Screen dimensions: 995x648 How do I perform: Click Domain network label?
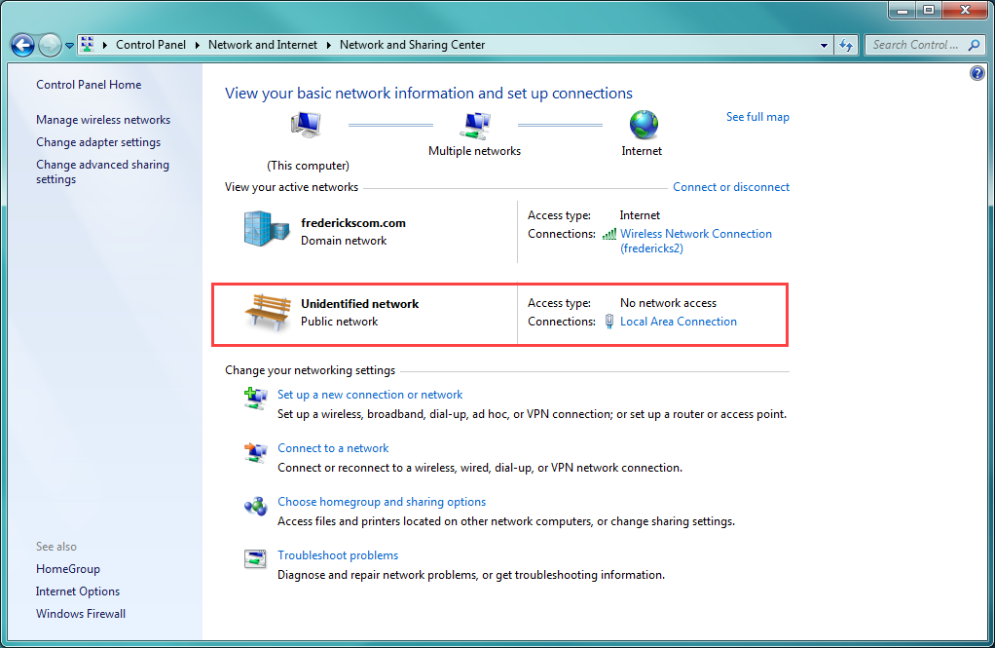(344, 241)
